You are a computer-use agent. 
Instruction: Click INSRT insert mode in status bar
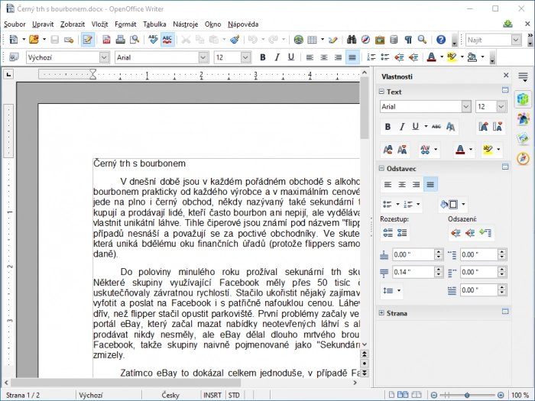212,395
